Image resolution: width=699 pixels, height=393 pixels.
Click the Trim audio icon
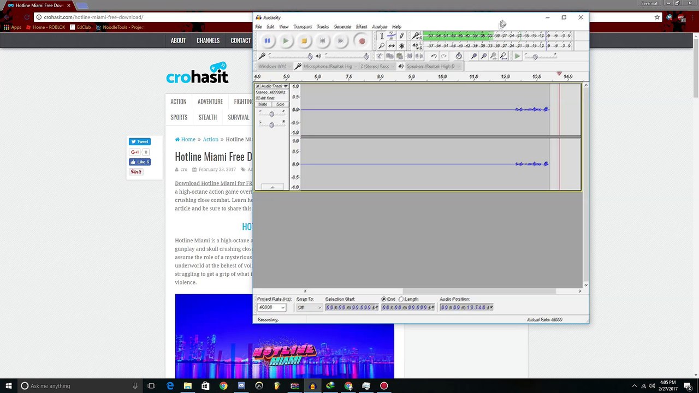(409, 56)
